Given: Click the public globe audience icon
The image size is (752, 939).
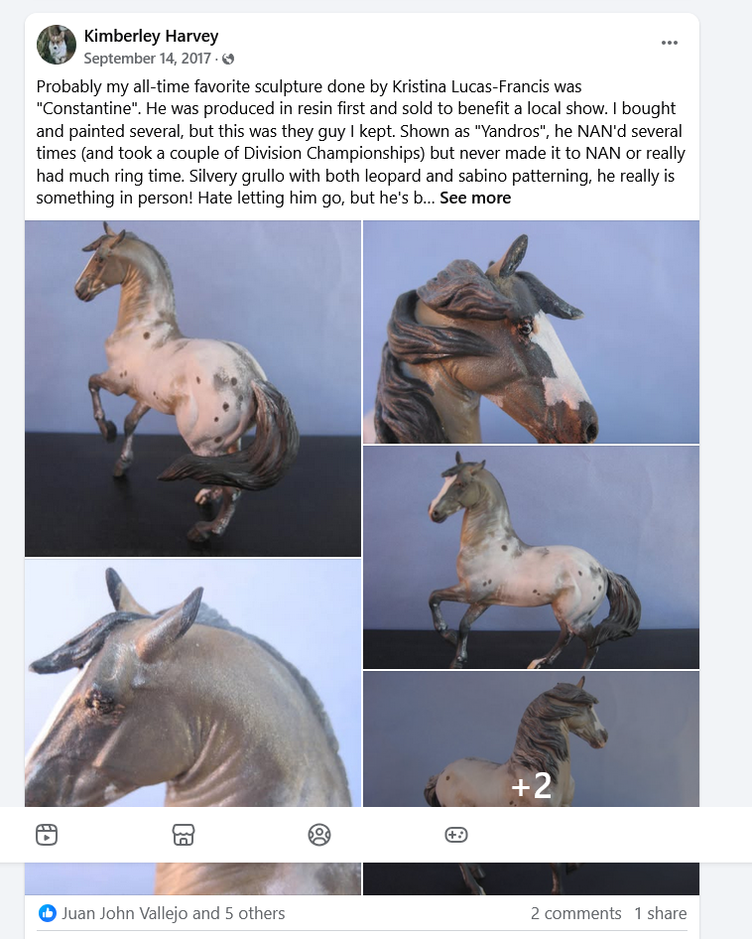Looking at the screenshot, I should point(228,59).
